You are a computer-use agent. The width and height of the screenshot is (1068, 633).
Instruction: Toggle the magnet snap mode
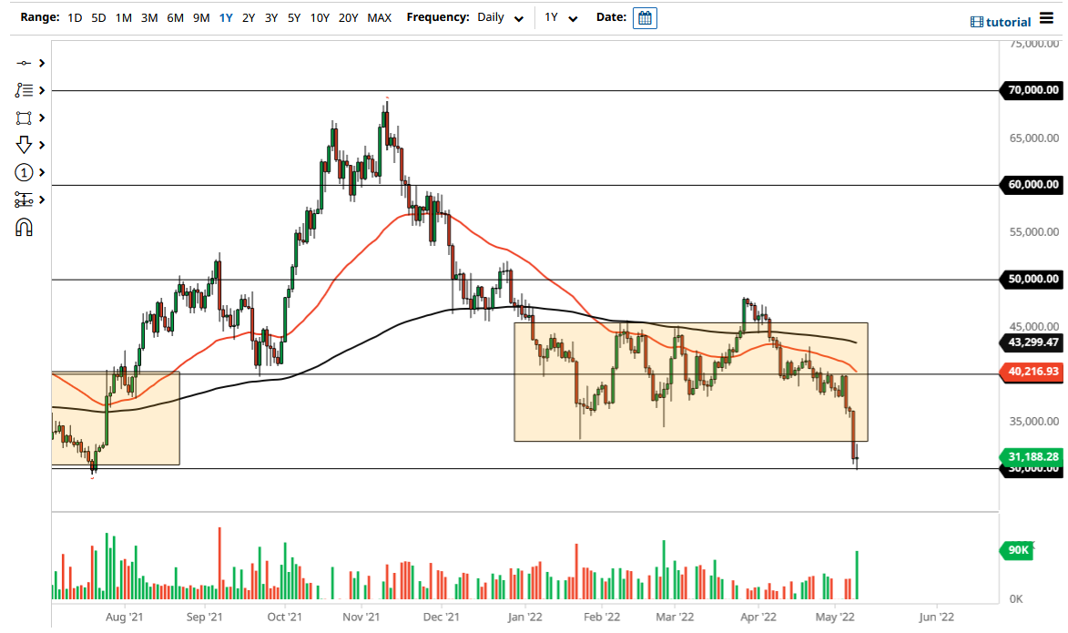25,227
